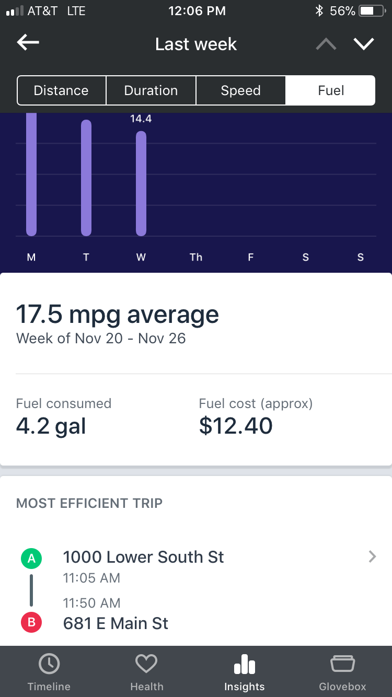This screenshot has width=392, height=697.
Task: Open the Timeline clock icon
Action: pos(49,664)
